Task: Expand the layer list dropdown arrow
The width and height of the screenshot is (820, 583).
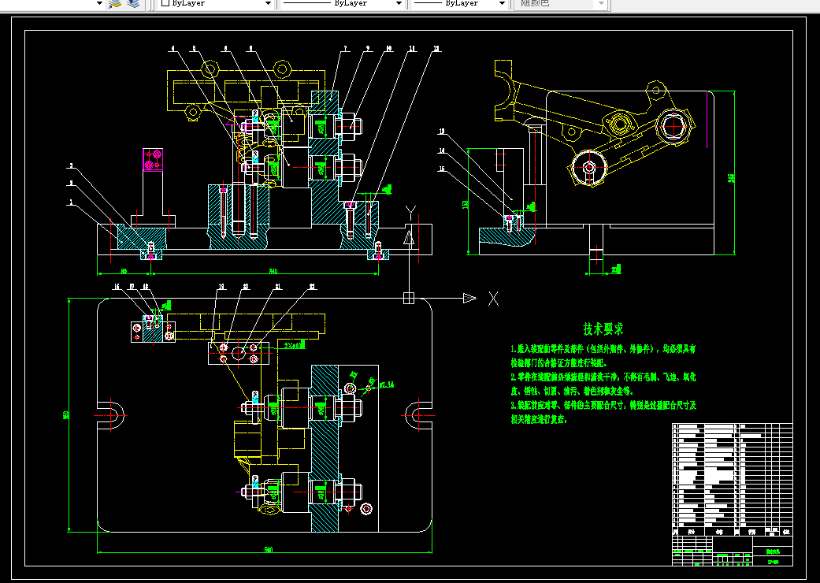Action: click(x=99, y=3)
